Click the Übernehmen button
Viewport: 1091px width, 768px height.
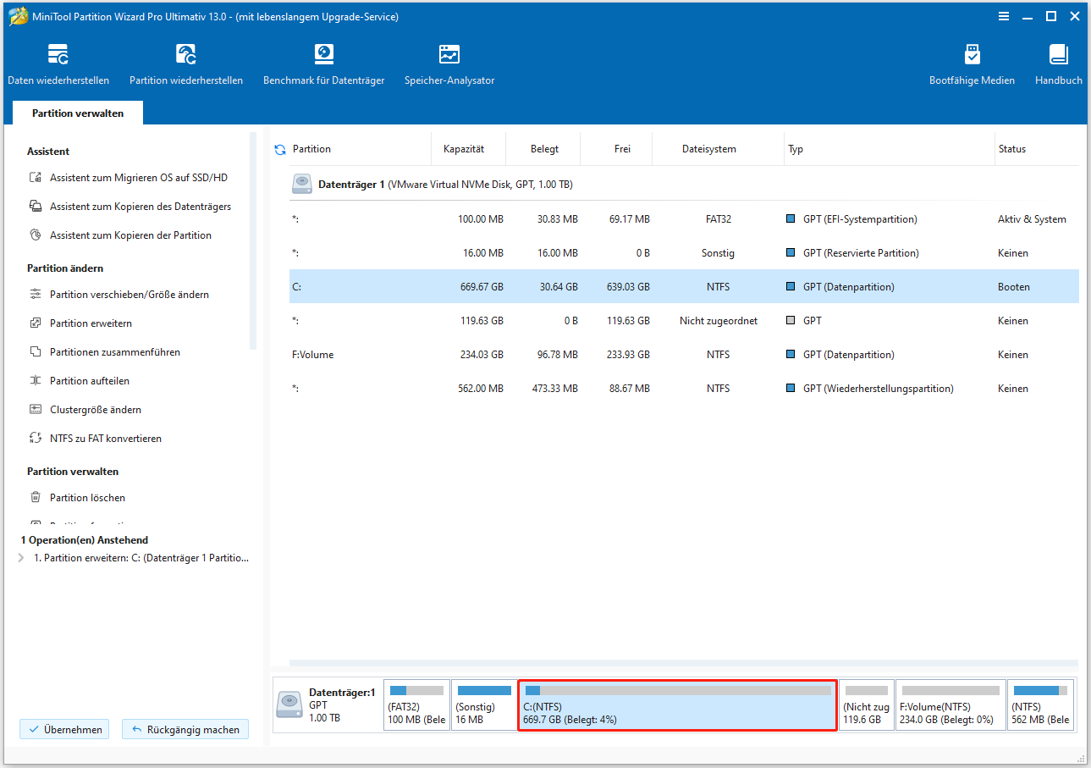(x=64, y=729)
